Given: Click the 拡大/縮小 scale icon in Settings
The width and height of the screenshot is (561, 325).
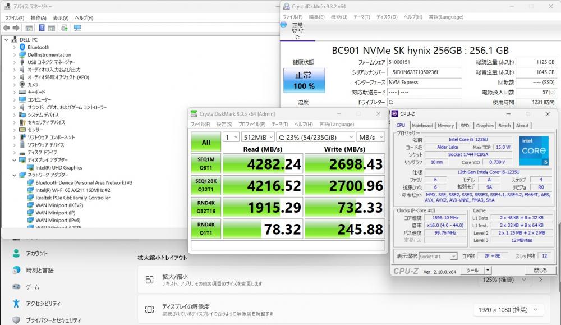Looking at the screenshot, I should (150, 280).
